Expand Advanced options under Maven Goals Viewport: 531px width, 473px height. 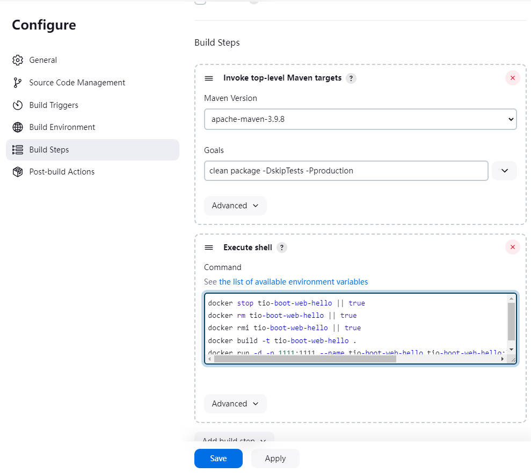click(x=235, y=206)
